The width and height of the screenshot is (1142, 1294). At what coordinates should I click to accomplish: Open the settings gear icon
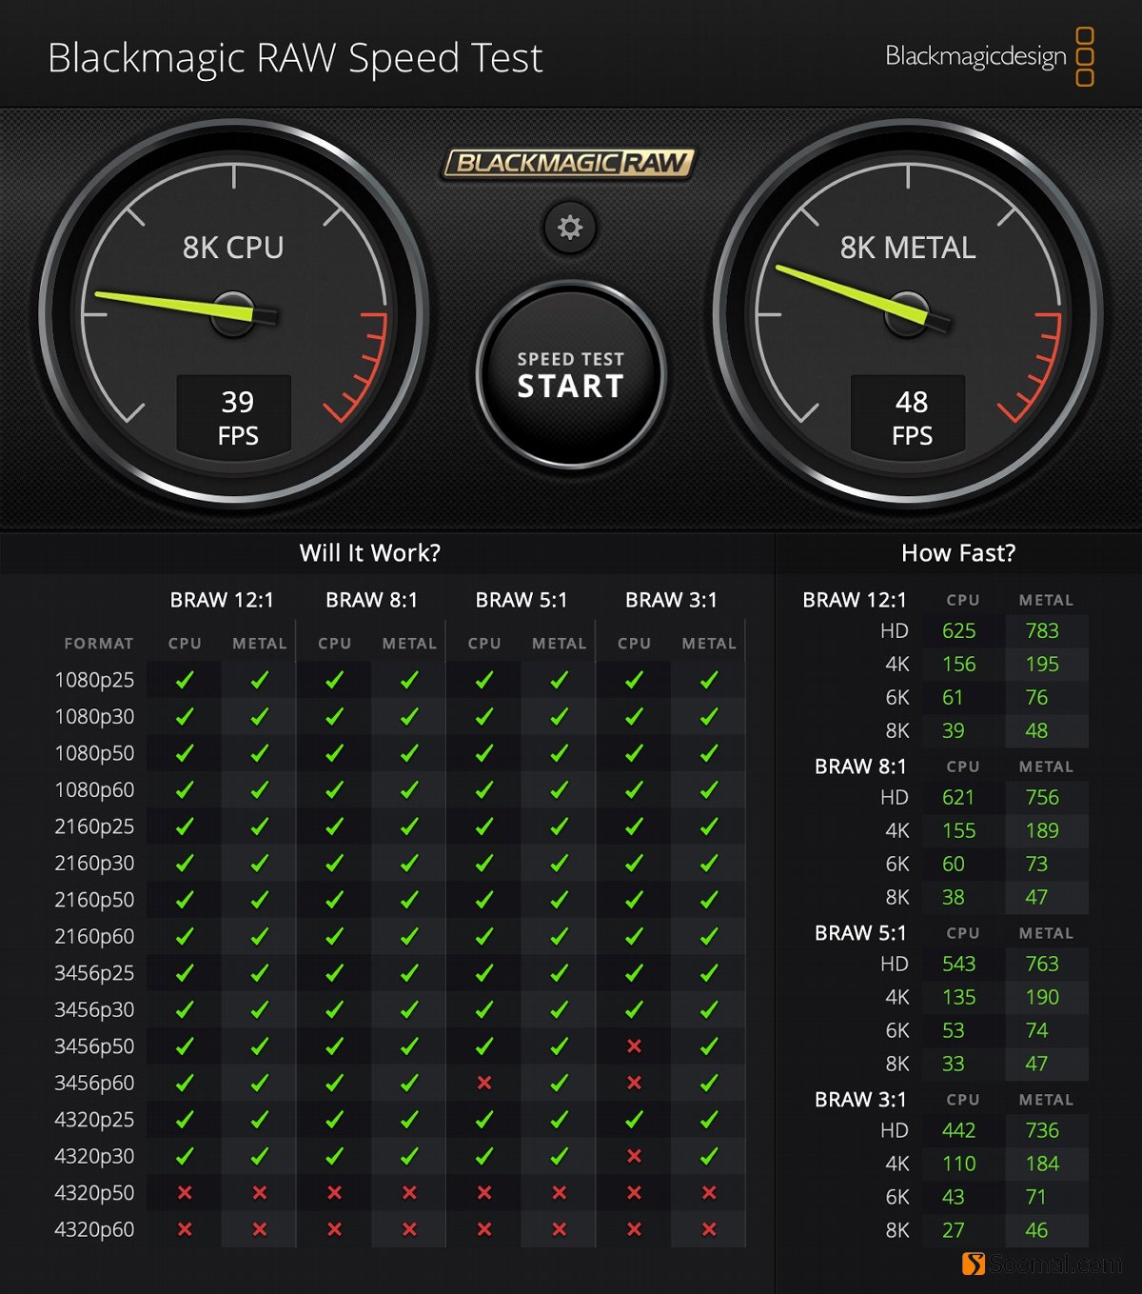tap(569, 228)
